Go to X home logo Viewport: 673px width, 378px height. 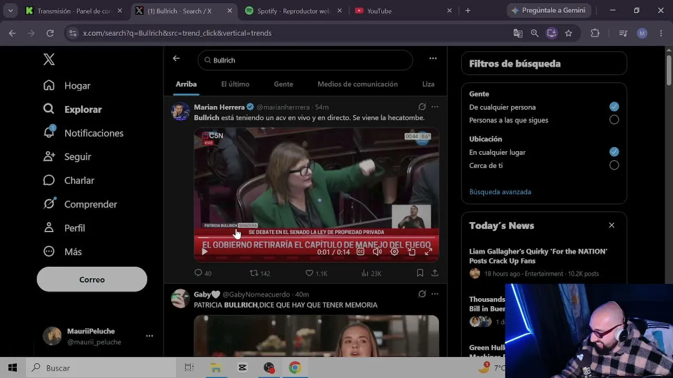[x=49, y=60]
